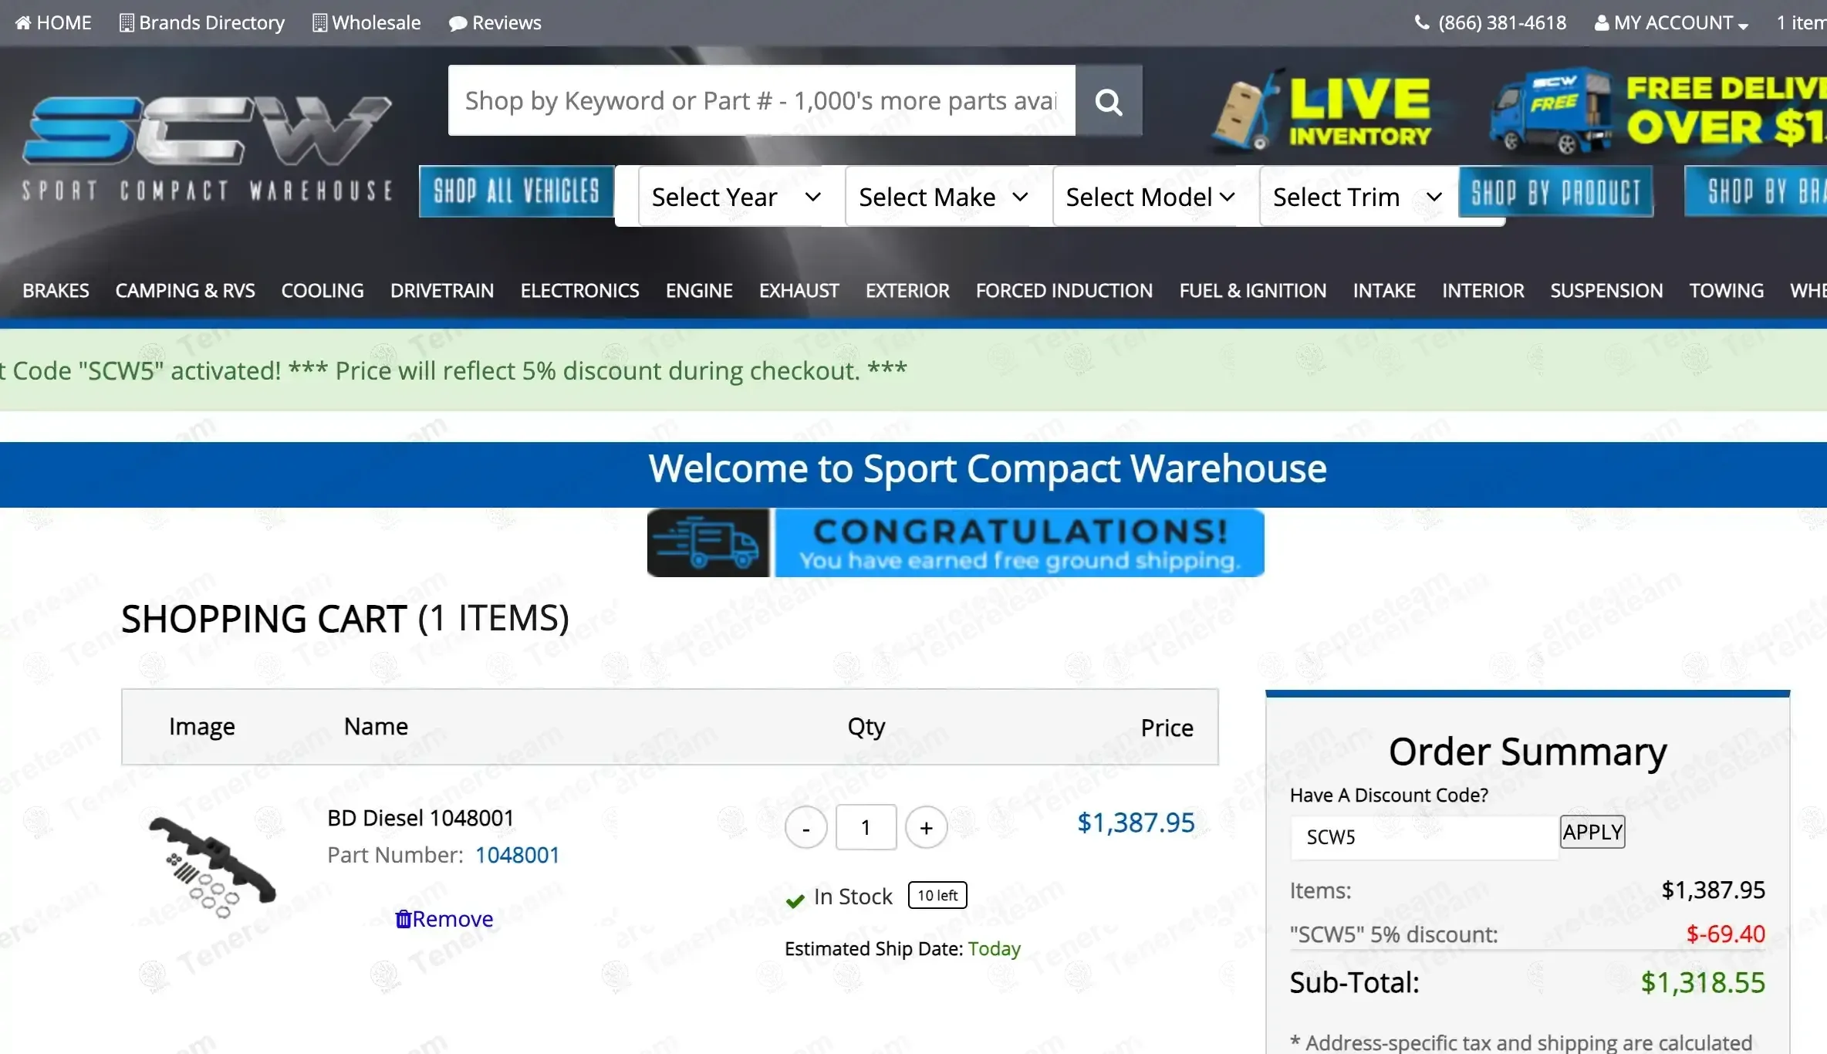Click the HOME house icon
Screen dimensions: 1827x1054
pyautogui.click(x=23, y=22)
